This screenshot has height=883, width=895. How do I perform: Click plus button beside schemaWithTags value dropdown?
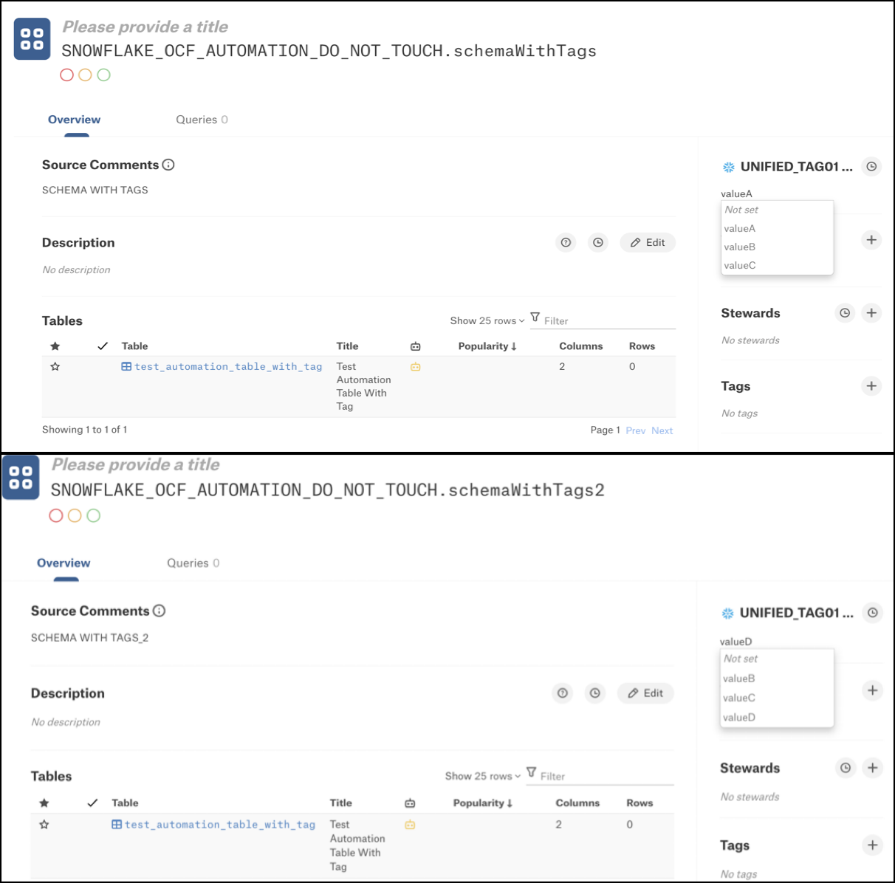click(871, 240)
